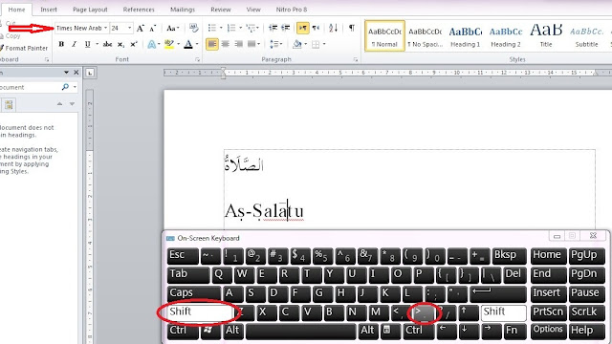Apply multilevel list

click(251, 28)
